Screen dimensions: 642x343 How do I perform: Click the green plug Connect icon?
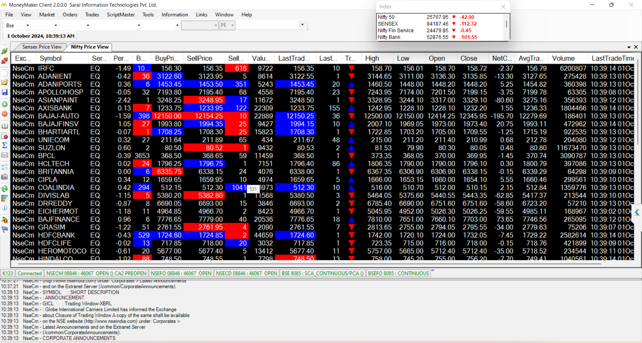tap(5, 51)
